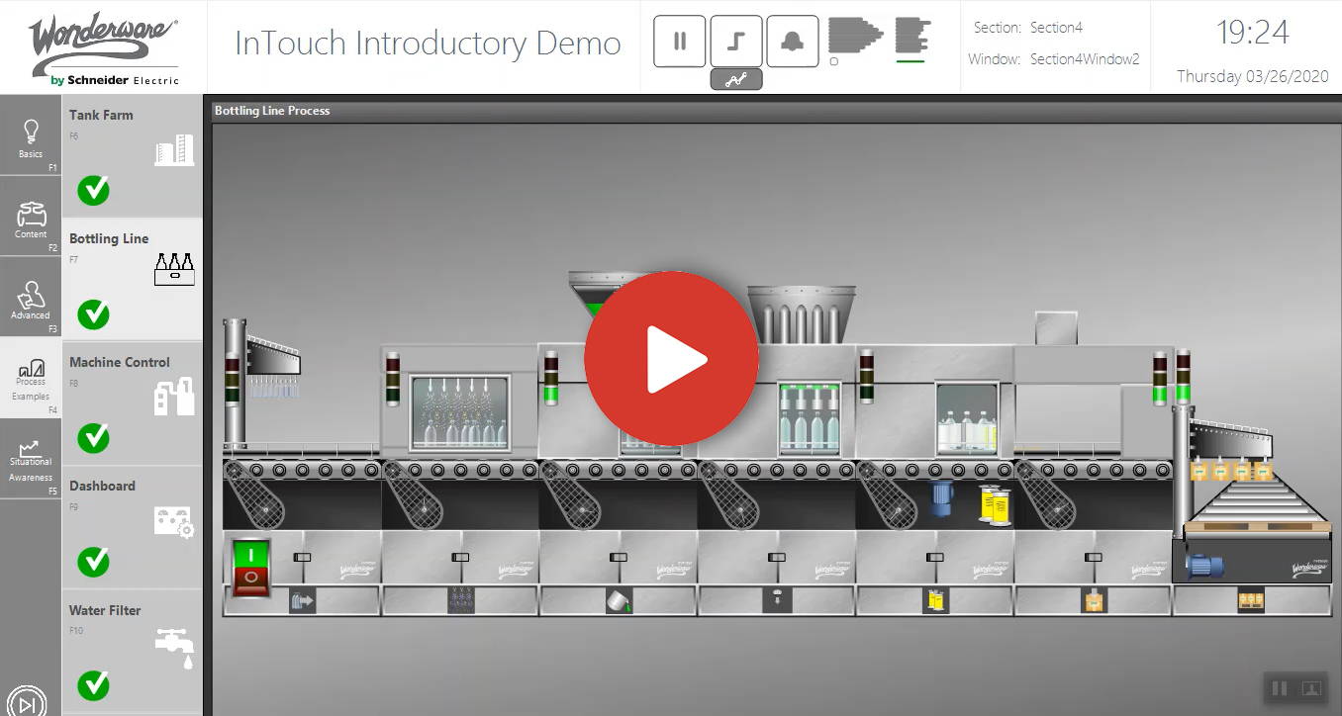Click the bottle crate icon for Bottling Line
Viewport: 1342px width, 716px height.
click(x=174, y=269)
